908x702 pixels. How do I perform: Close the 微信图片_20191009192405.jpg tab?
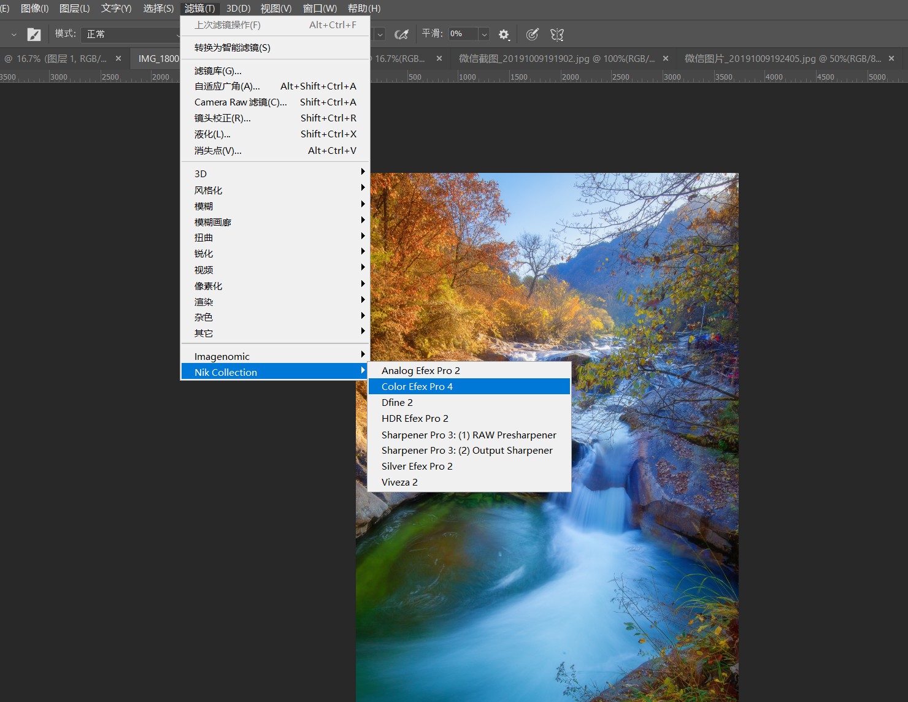point(891,59)
